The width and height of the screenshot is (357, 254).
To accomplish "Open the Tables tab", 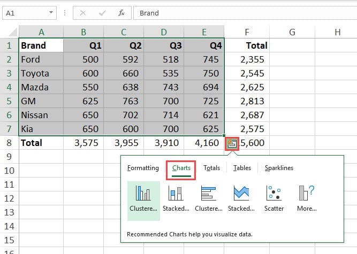I will pyautogui.click(x=242, y=168).
